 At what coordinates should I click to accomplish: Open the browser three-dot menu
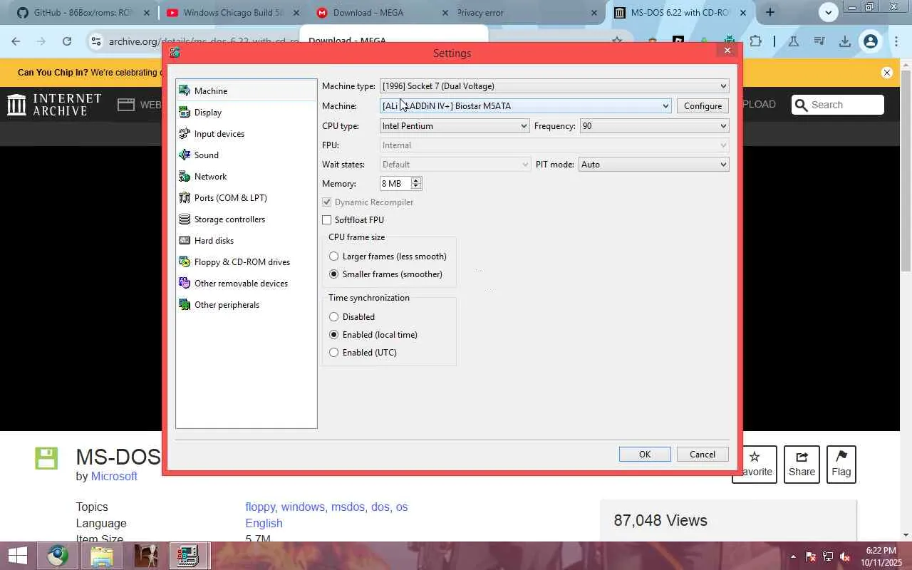point(896,41)
